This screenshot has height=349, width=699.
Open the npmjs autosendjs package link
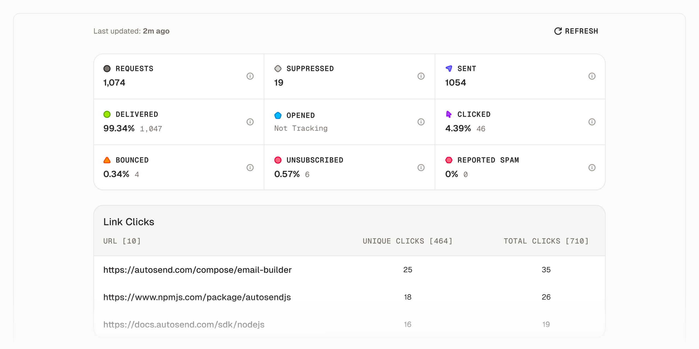[x=197, y=297]
